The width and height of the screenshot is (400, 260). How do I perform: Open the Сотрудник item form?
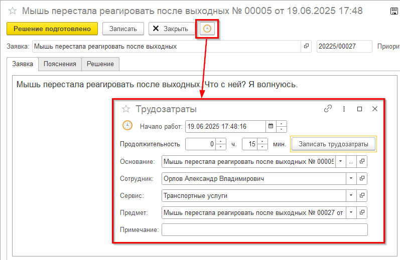point(362,178)
